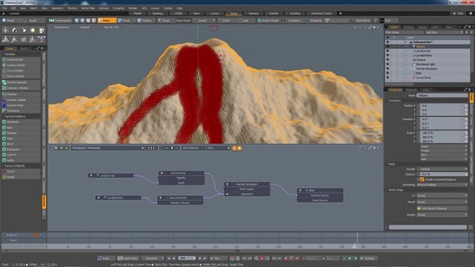Add a Particle Operator
Screen dimensions: 475x267
tap(21, 82)
